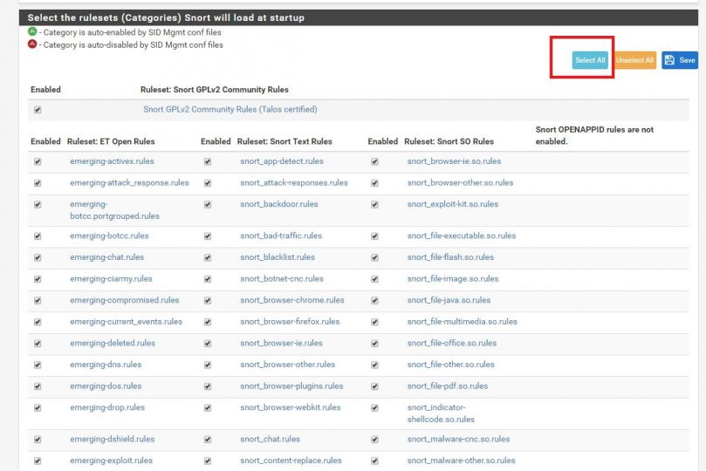Toggle snort_app-detect.rules checkbox
The height and width of the screenshot is (471, 706).
pos(208,161)
